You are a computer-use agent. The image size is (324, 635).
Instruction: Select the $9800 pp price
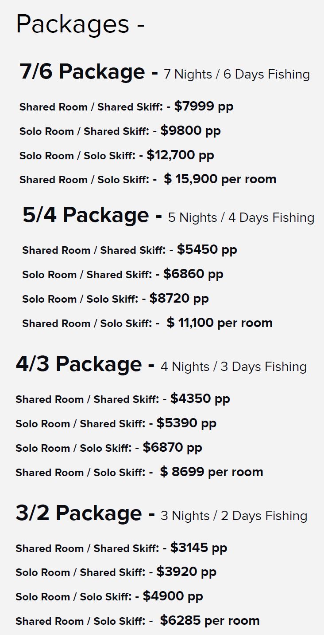(190, 131)
